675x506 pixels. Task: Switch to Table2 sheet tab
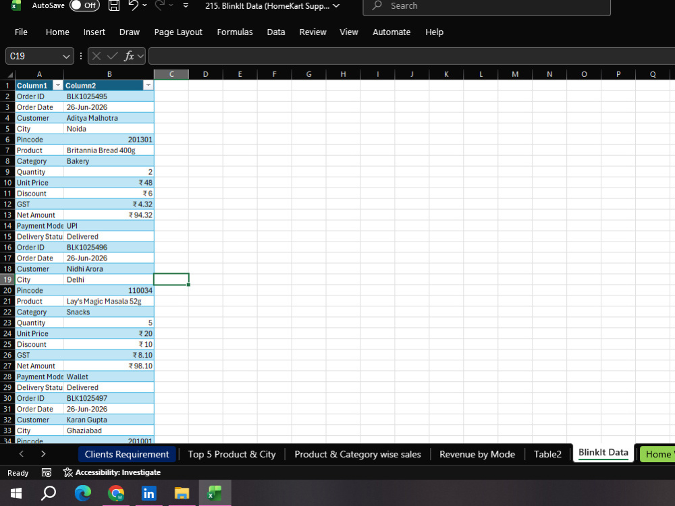tap(547, 454)
